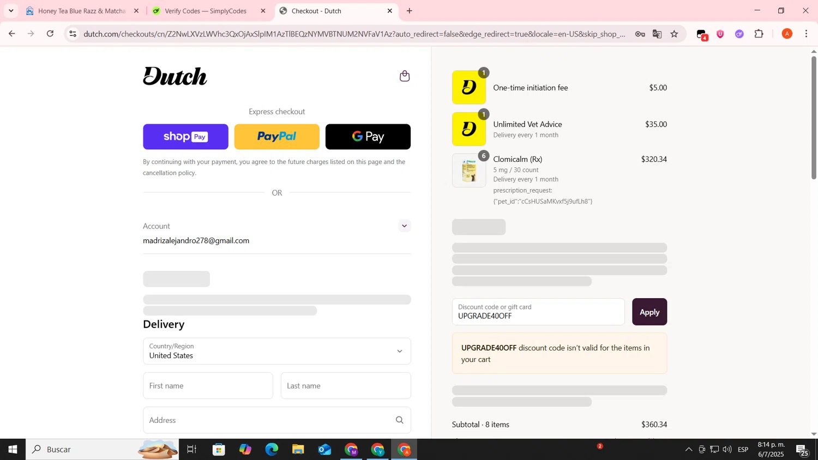
Task: Click the Dutch logo
Action: coord(175,76)
